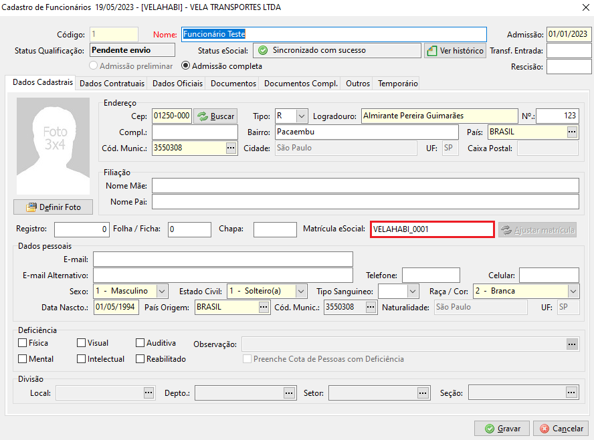The image size is (594, 440).
Task: Click the Ver histórico button
Action: (455, 50)
